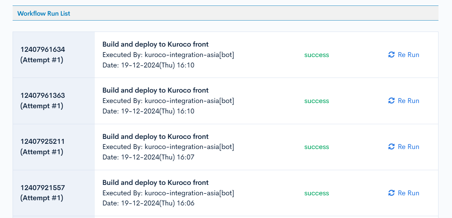The height and width of the screenshot is (218, 452).
Task: Click the Build and deploy title dated 16:06
Action: [155, 182]
